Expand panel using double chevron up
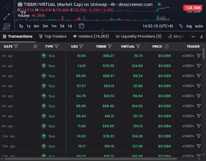 (x=201, y=37)
